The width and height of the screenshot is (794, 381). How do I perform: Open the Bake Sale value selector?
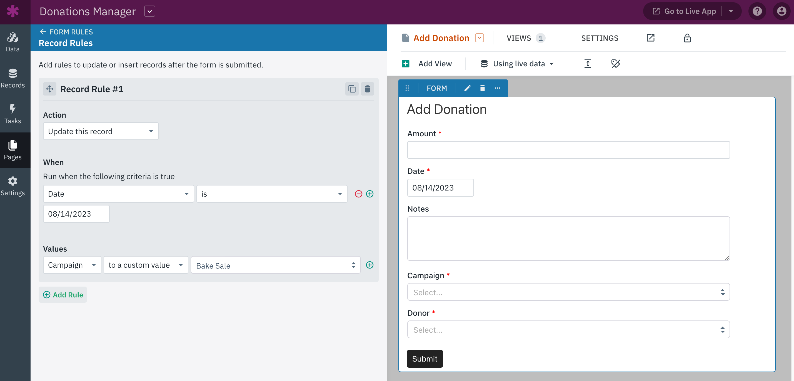pos(276,265)
